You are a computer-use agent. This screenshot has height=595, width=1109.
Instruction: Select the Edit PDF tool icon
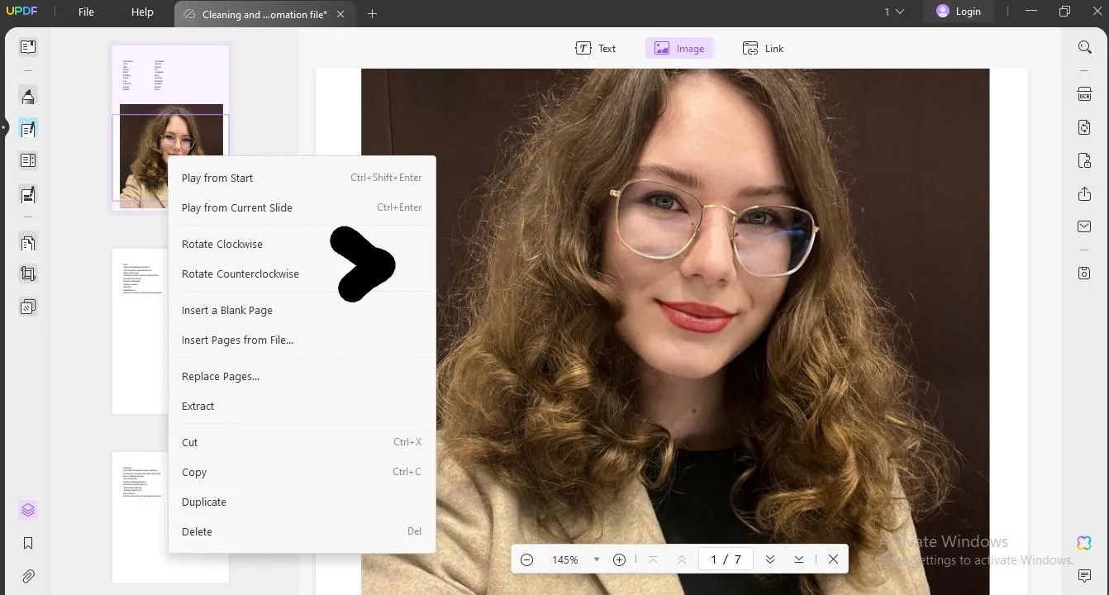coord(28,129)
